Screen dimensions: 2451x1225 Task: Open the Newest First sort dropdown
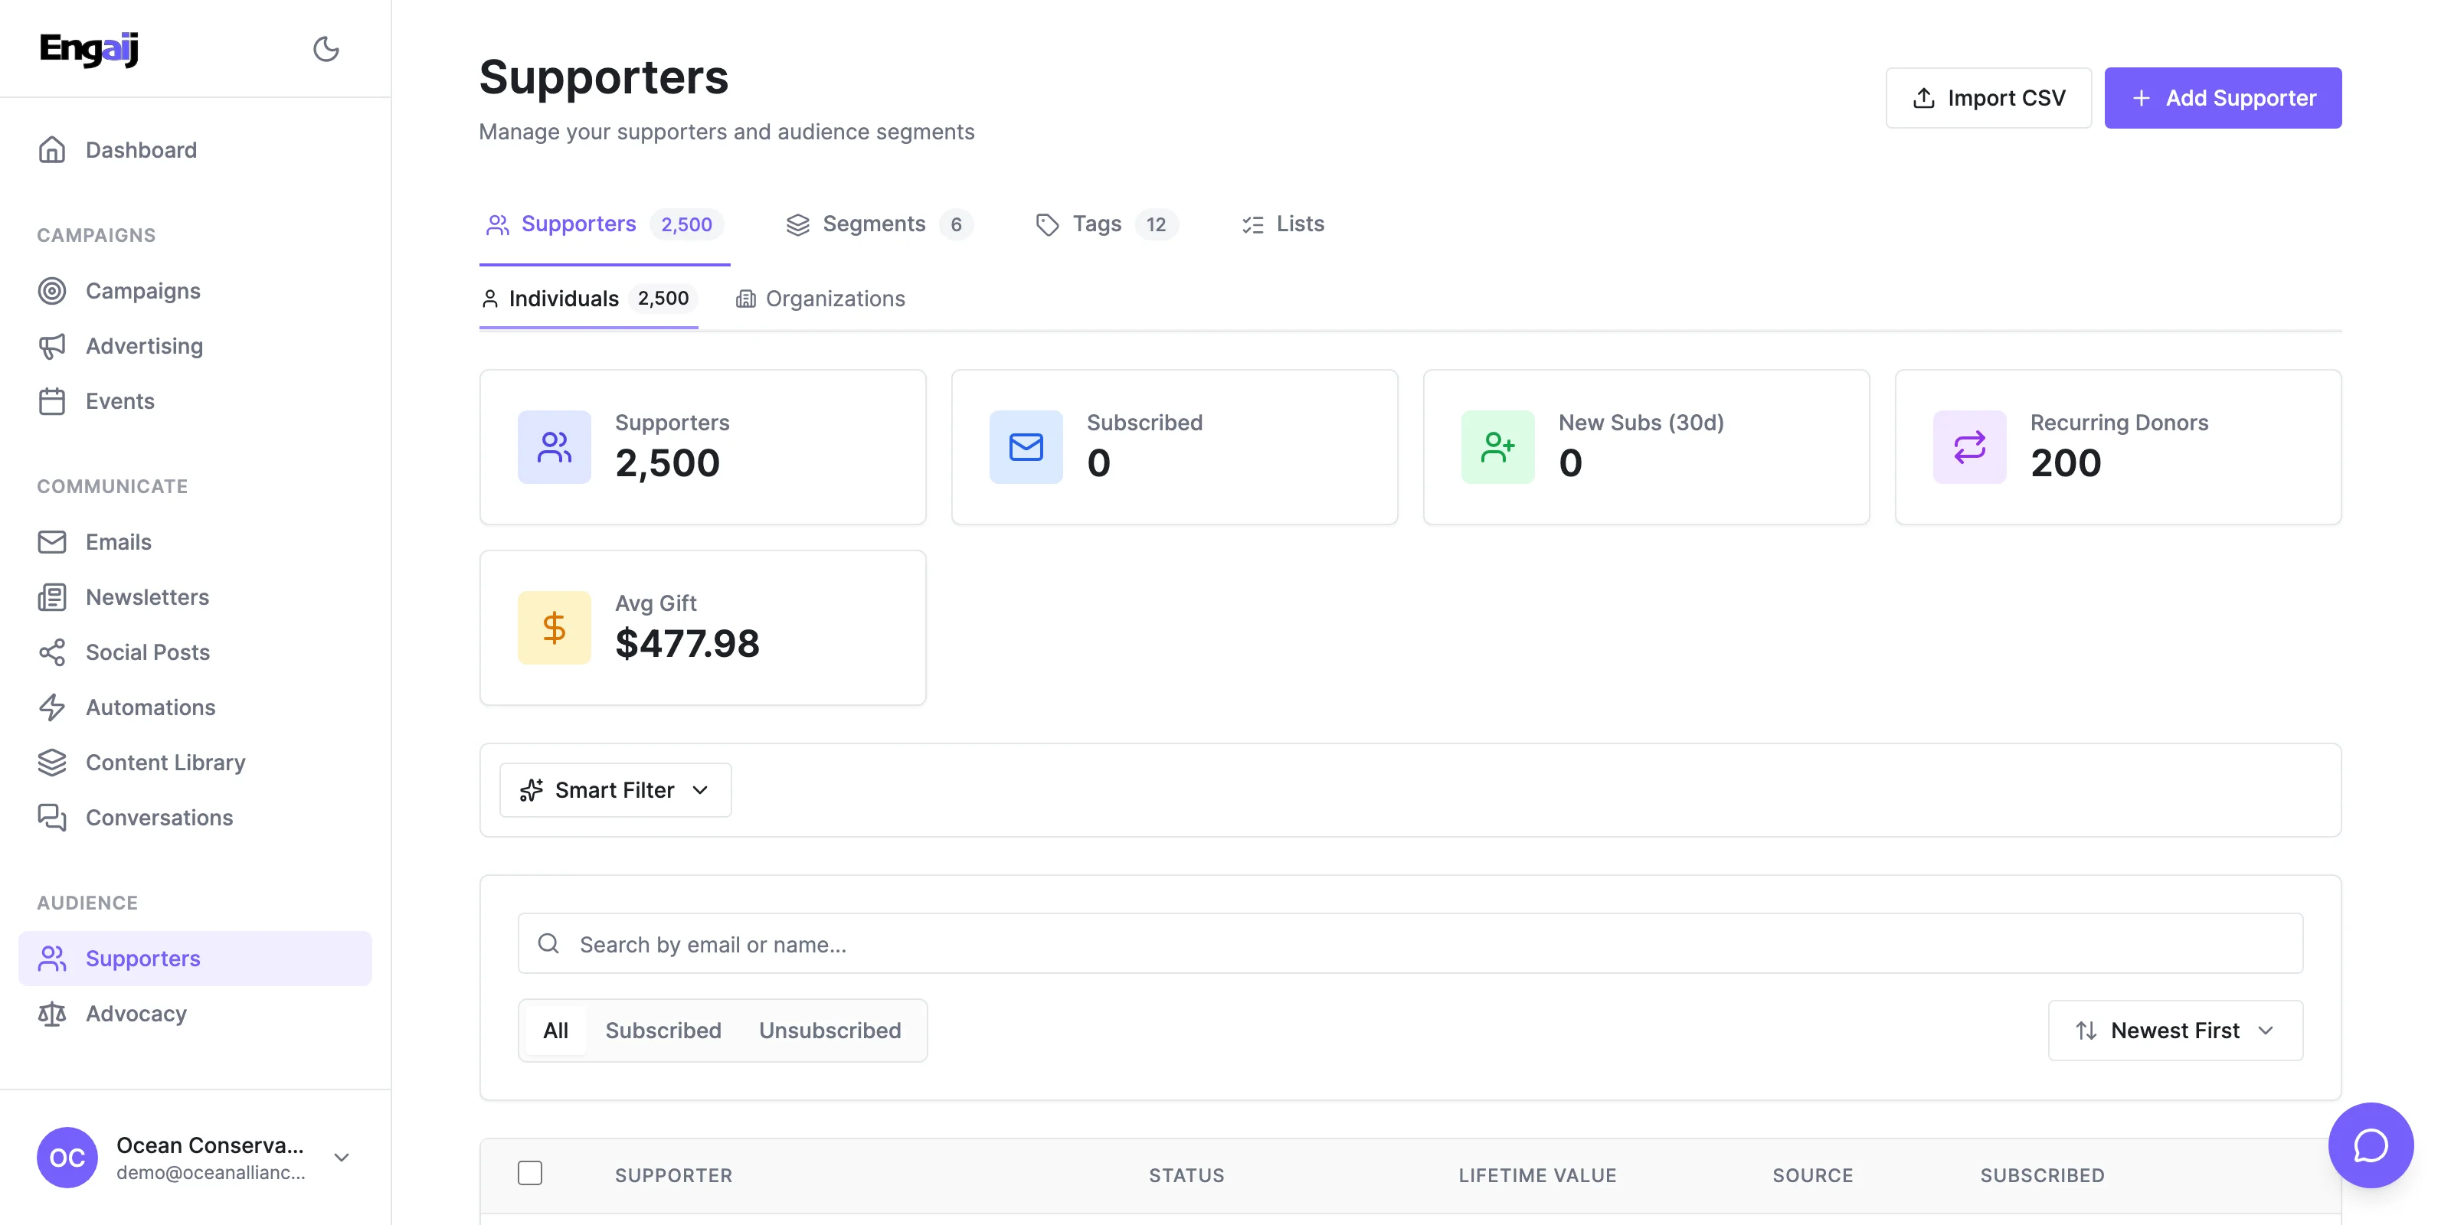click(2175, 1030)
